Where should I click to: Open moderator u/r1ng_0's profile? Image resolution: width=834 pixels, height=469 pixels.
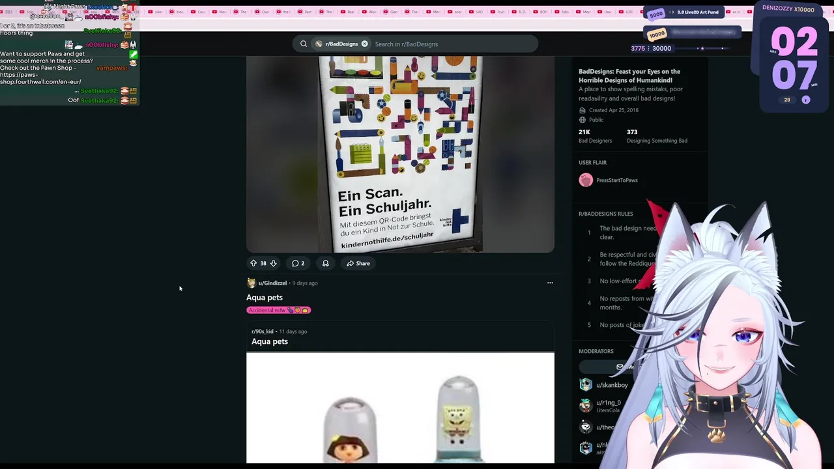(609, 403)
